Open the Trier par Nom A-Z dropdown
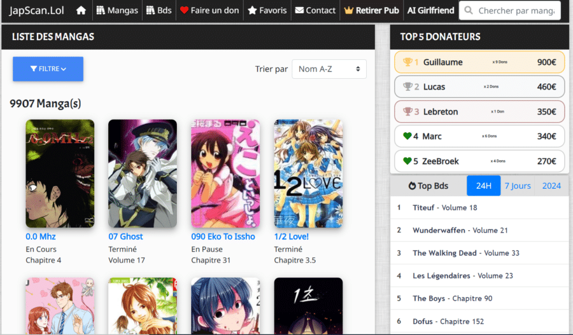573x335 pixels. (x=329, y=69)
